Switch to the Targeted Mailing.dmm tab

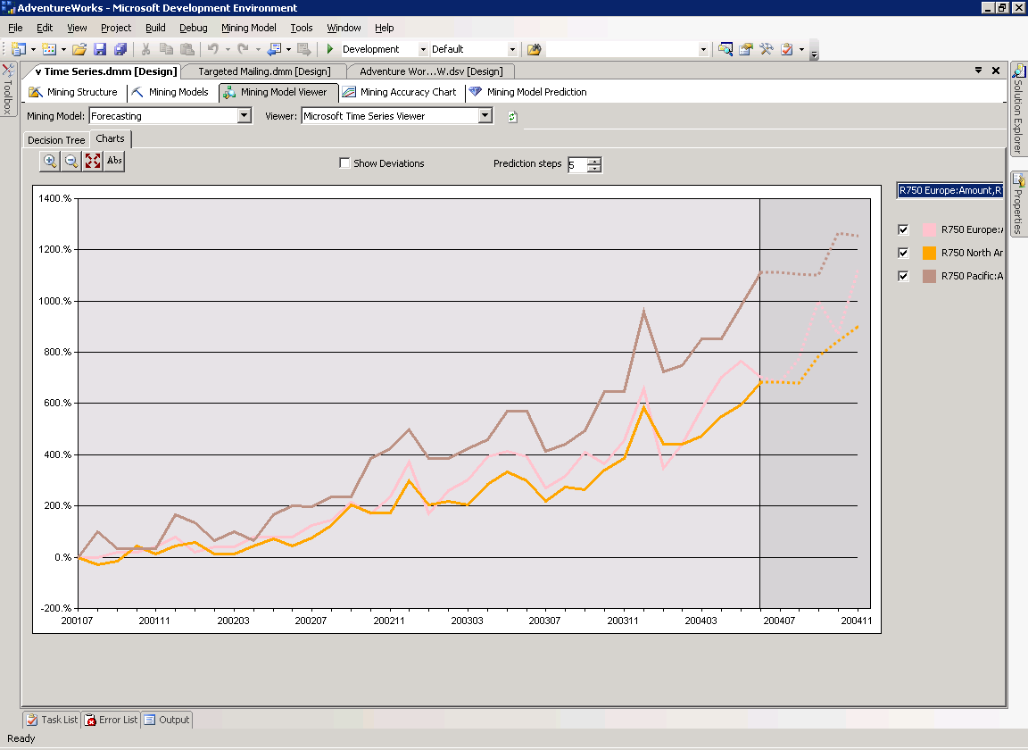pyautogui.click(x=264, y=71)
